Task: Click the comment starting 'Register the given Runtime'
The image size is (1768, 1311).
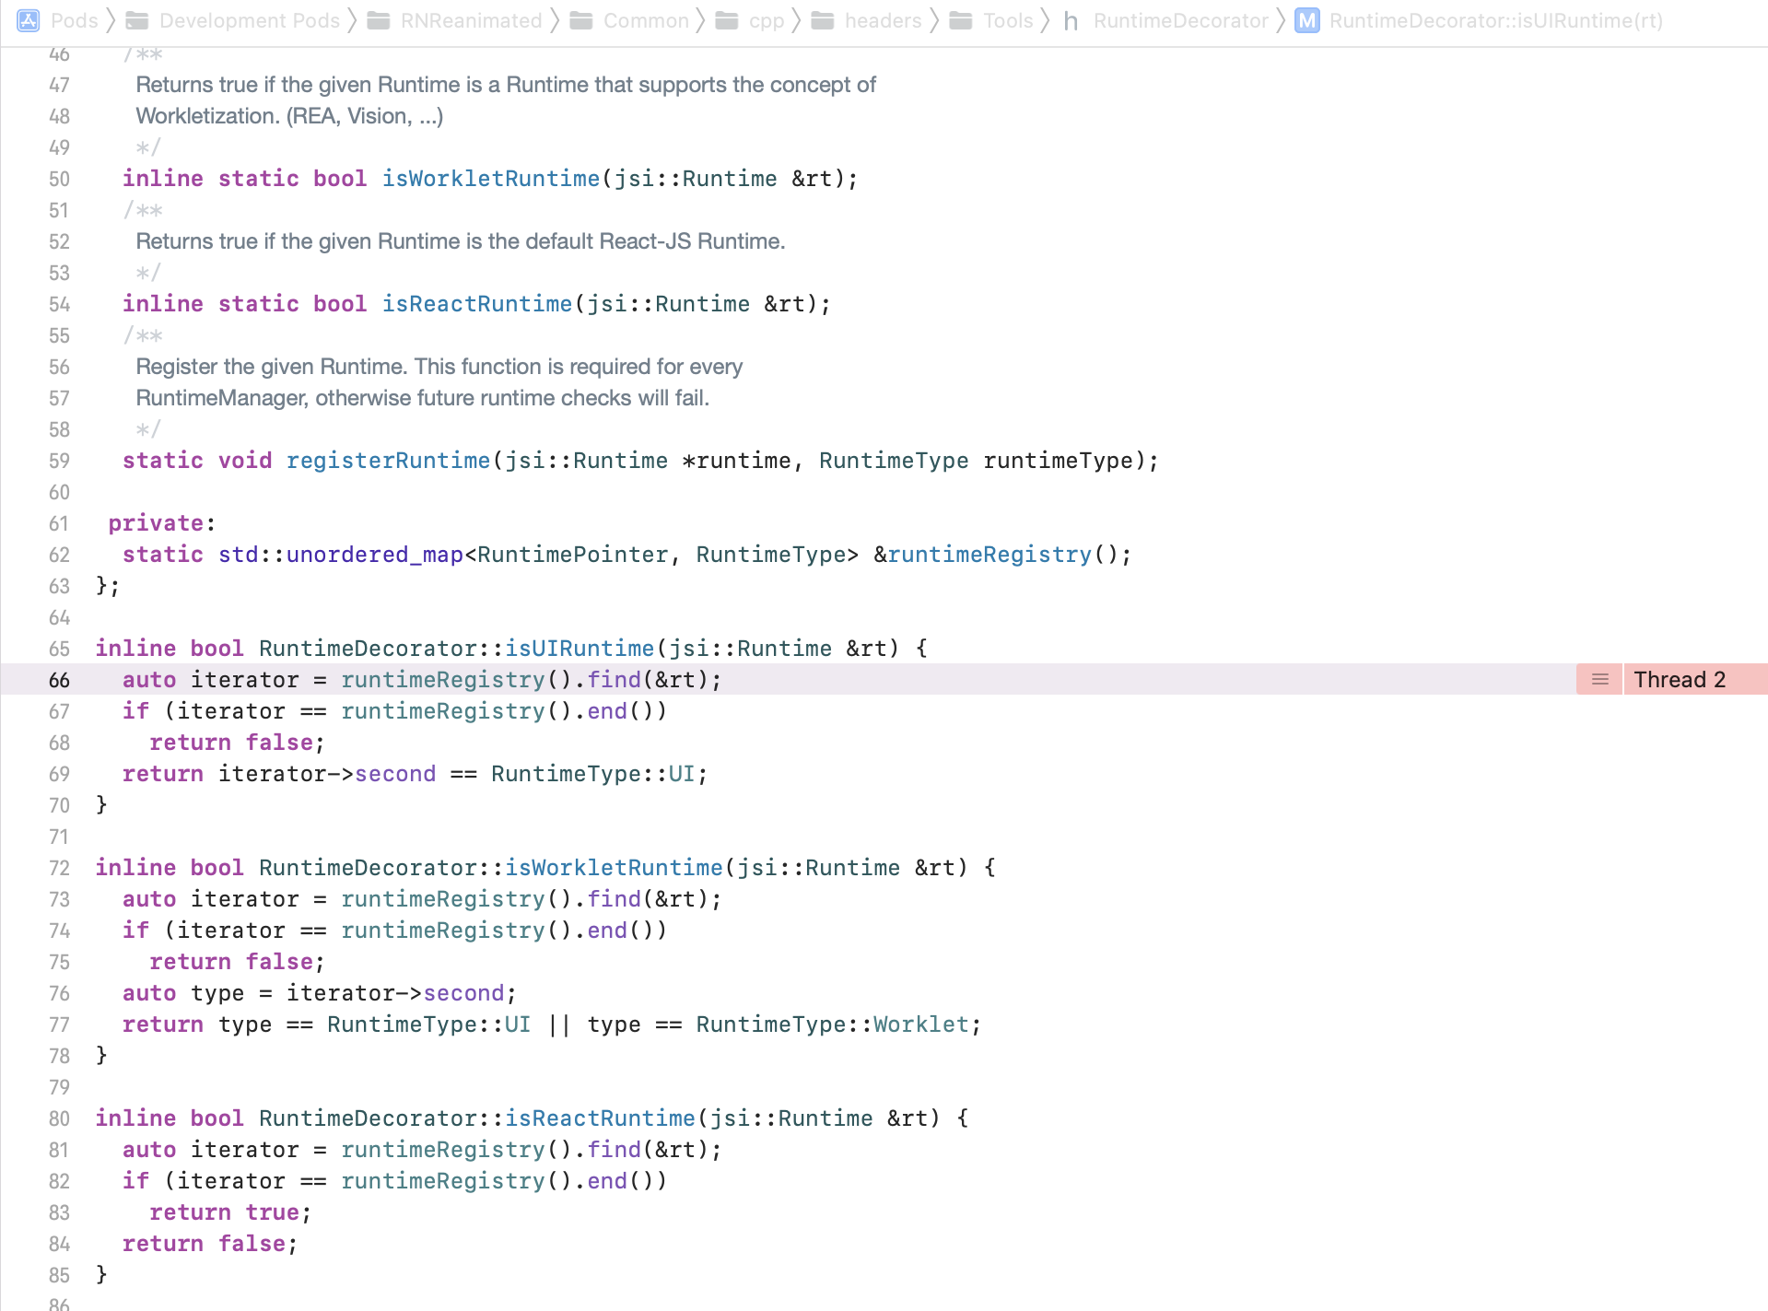Action: tap(439, 367)
